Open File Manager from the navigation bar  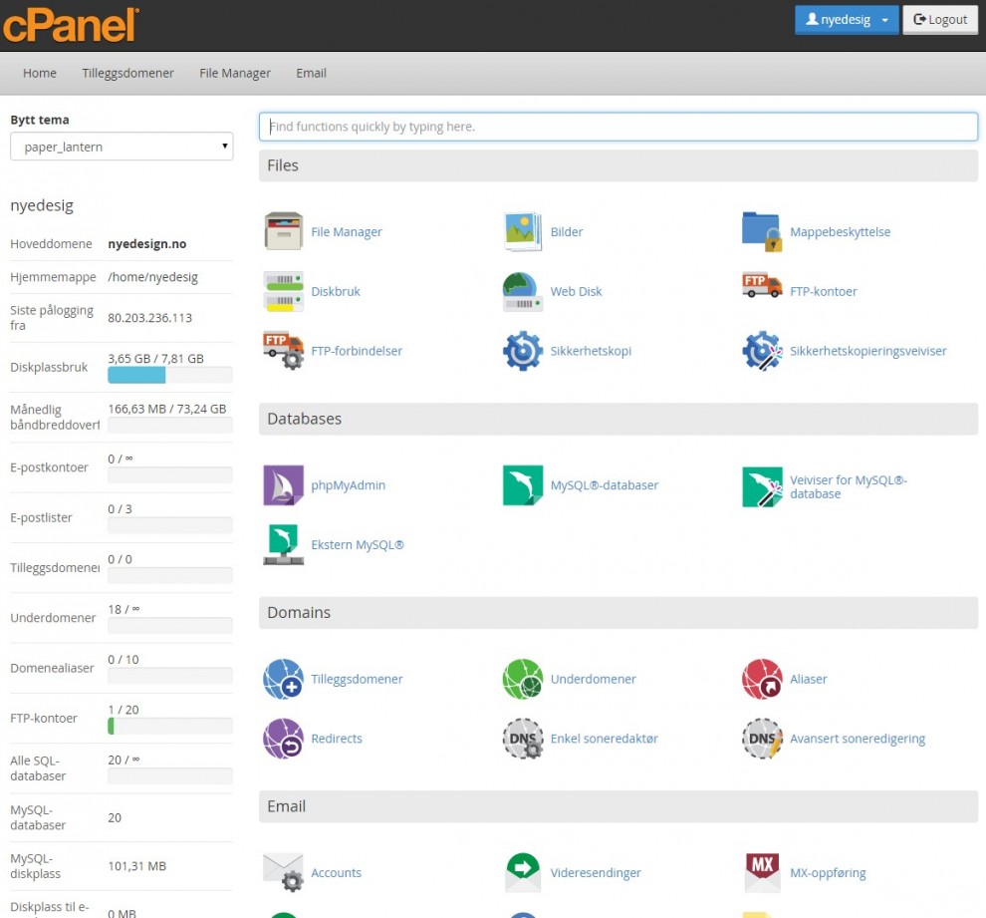coord(235,73)
